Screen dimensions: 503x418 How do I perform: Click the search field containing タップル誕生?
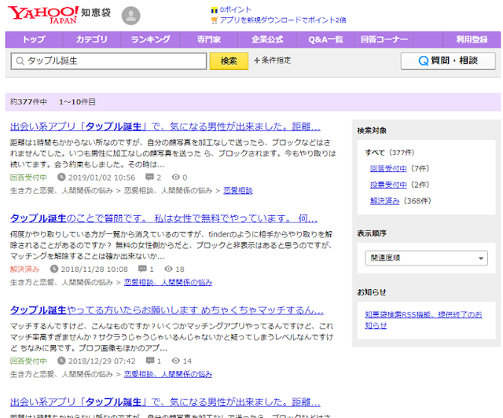click(108, 61)
